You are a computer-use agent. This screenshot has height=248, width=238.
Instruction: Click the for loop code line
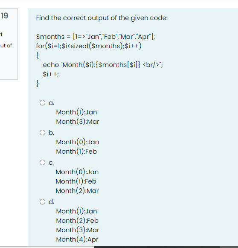tap(89, 46)
